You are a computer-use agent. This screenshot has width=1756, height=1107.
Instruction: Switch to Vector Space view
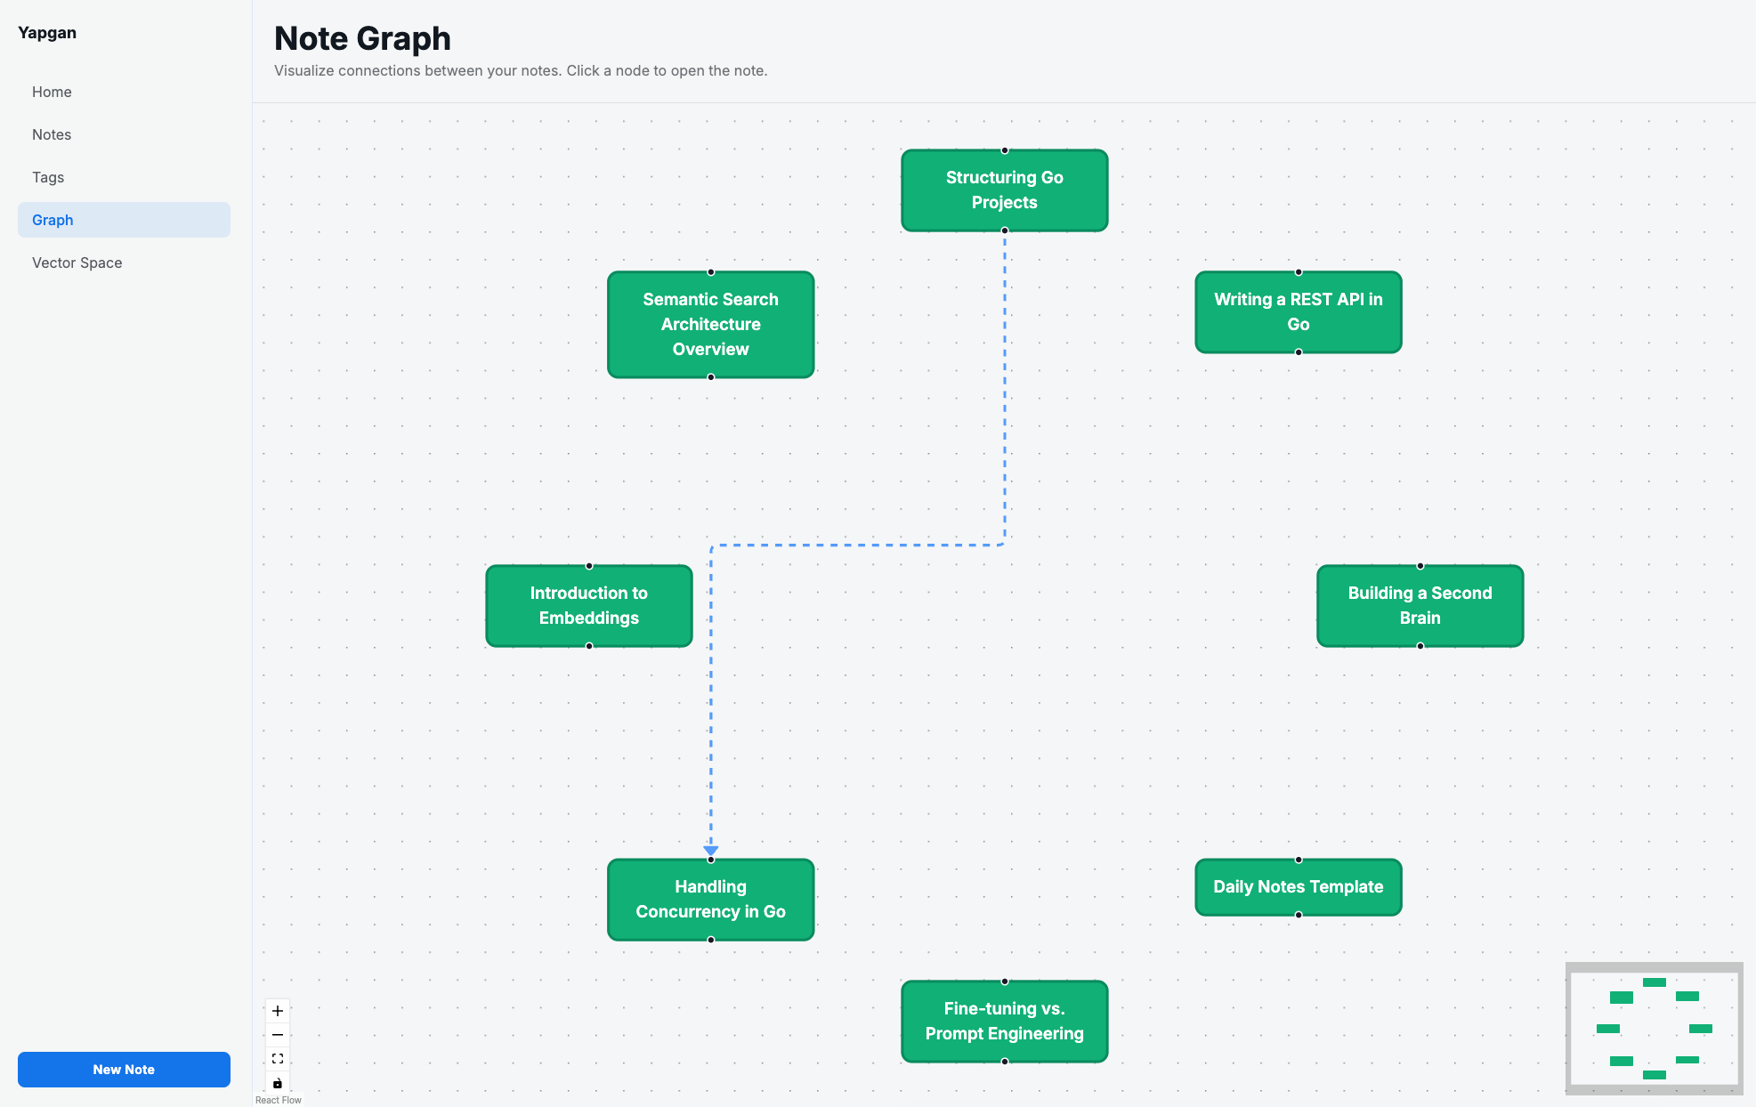point(77,263)
